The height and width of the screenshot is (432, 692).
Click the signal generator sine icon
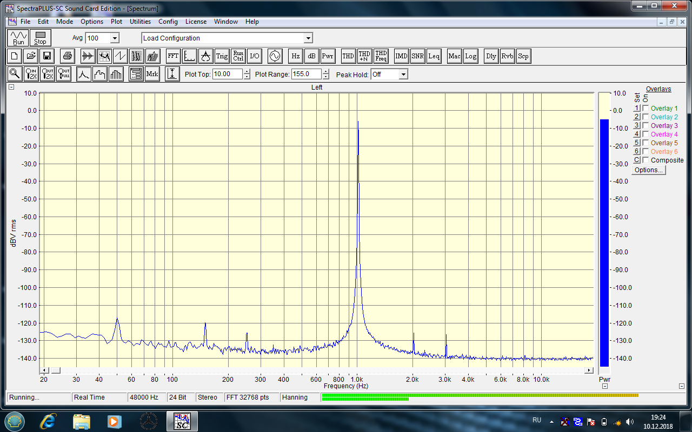[x=275, y=56]
